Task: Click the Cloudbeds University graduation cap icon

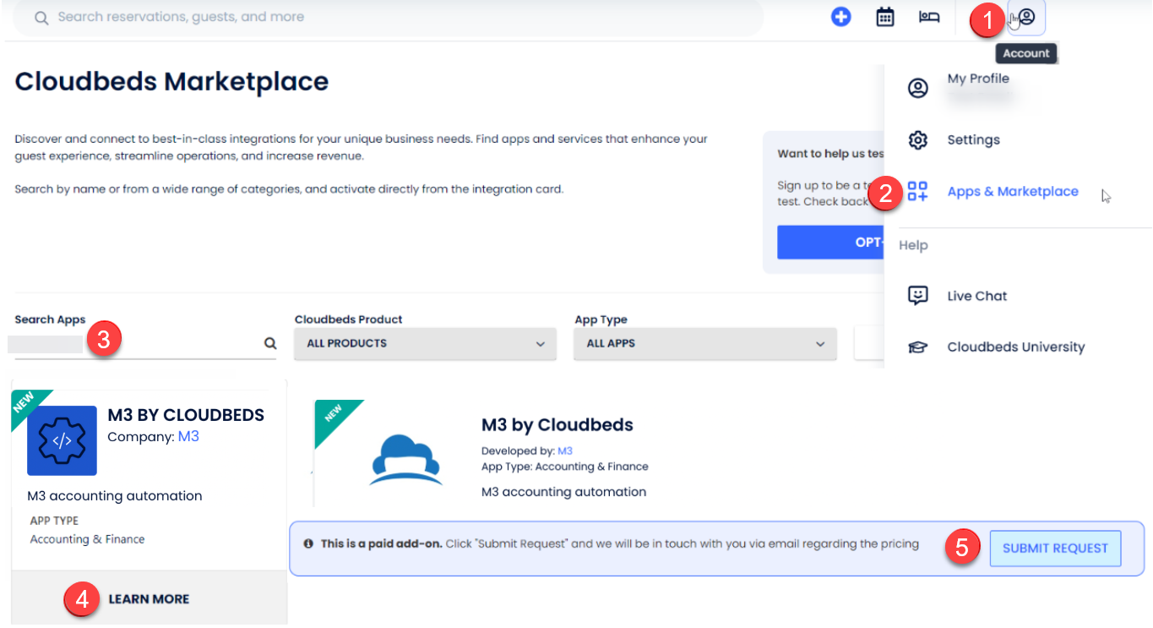Action: tap(917, 347)
